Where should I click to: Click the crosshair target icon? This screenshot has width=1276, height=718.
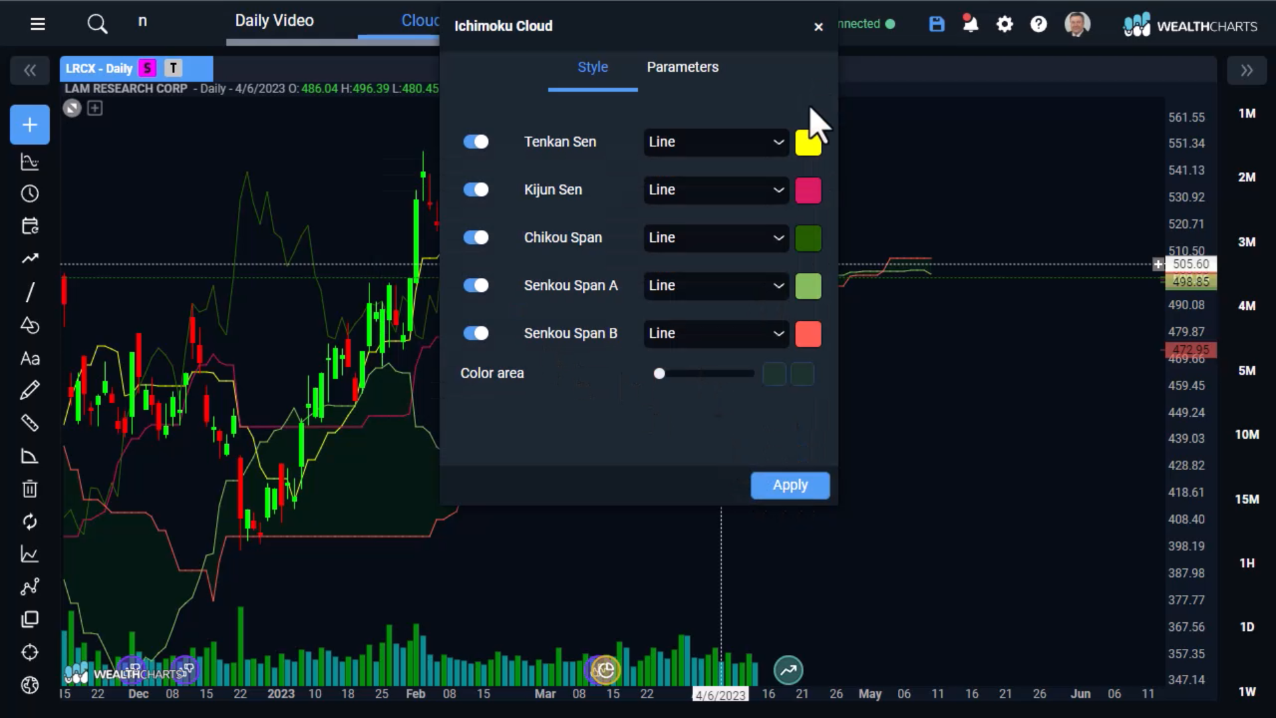pyautogui.click(x=30, y=652)
